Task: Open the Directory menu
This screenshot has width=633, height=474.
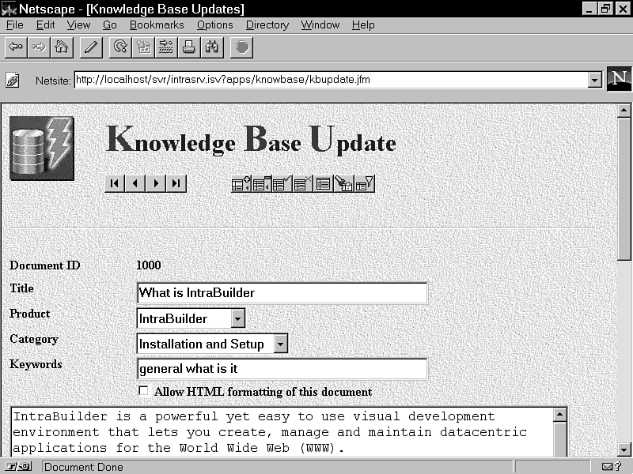Action: pyautogui.click(x=267, y=25)
